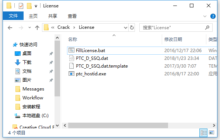Click the navigation pane scroll down arrow
The width and height of the screenshot is (220, 140).
pyautogui.click(x=57, y=126)
